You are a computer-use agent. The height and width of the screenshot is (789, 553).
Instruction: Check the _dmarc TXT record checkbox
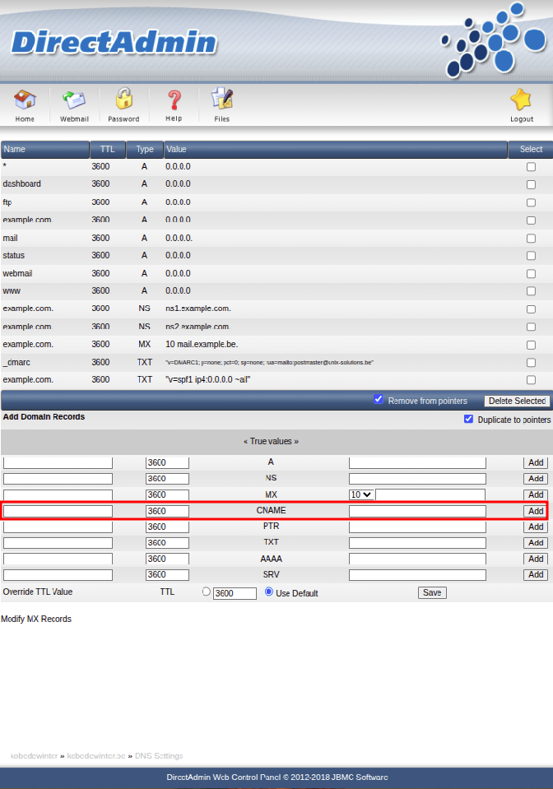(x=531, y=363)
